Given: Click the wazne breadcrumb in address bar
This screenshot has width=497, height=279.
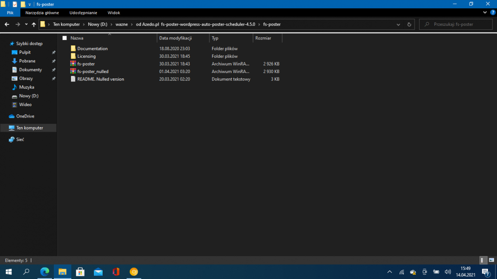Looking at the screenshot, I should (121, 24).
